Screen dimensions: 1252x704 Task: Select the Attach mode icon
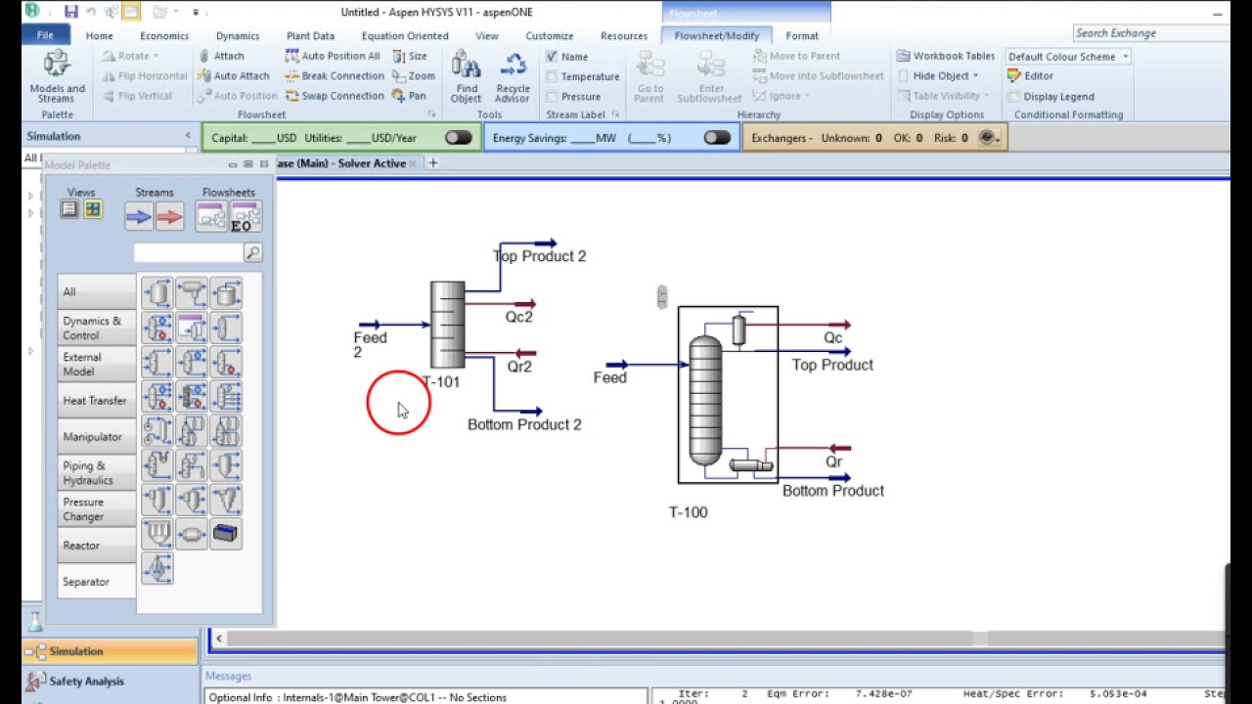click(x=220, y=56)
